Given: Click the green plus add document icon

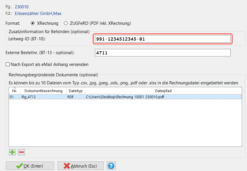Looking at the screenshot, I should click(x=12, y=152).
